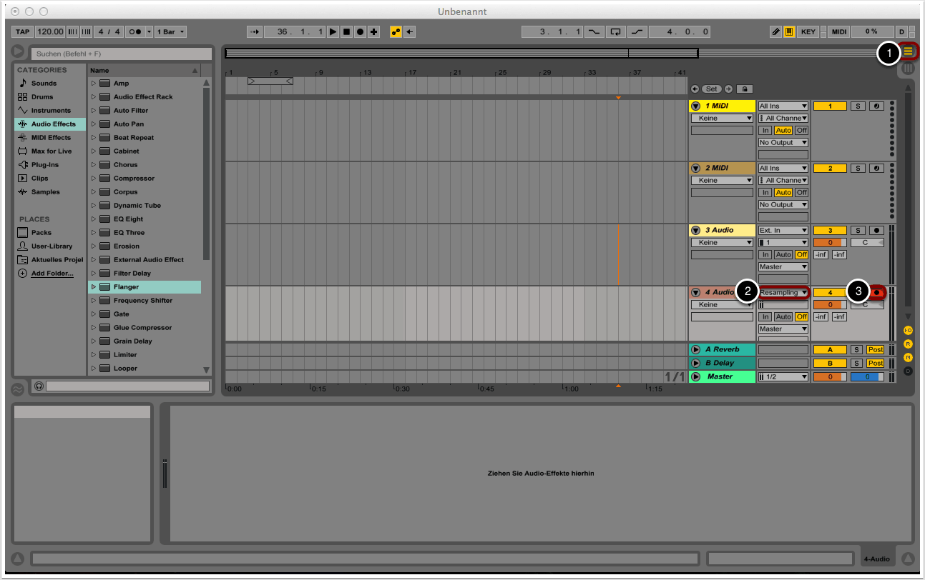This screenshot has width=925, height=580.
Task: Set 3 Audio monitor to Auto
Action: click(x=783, y=255)
